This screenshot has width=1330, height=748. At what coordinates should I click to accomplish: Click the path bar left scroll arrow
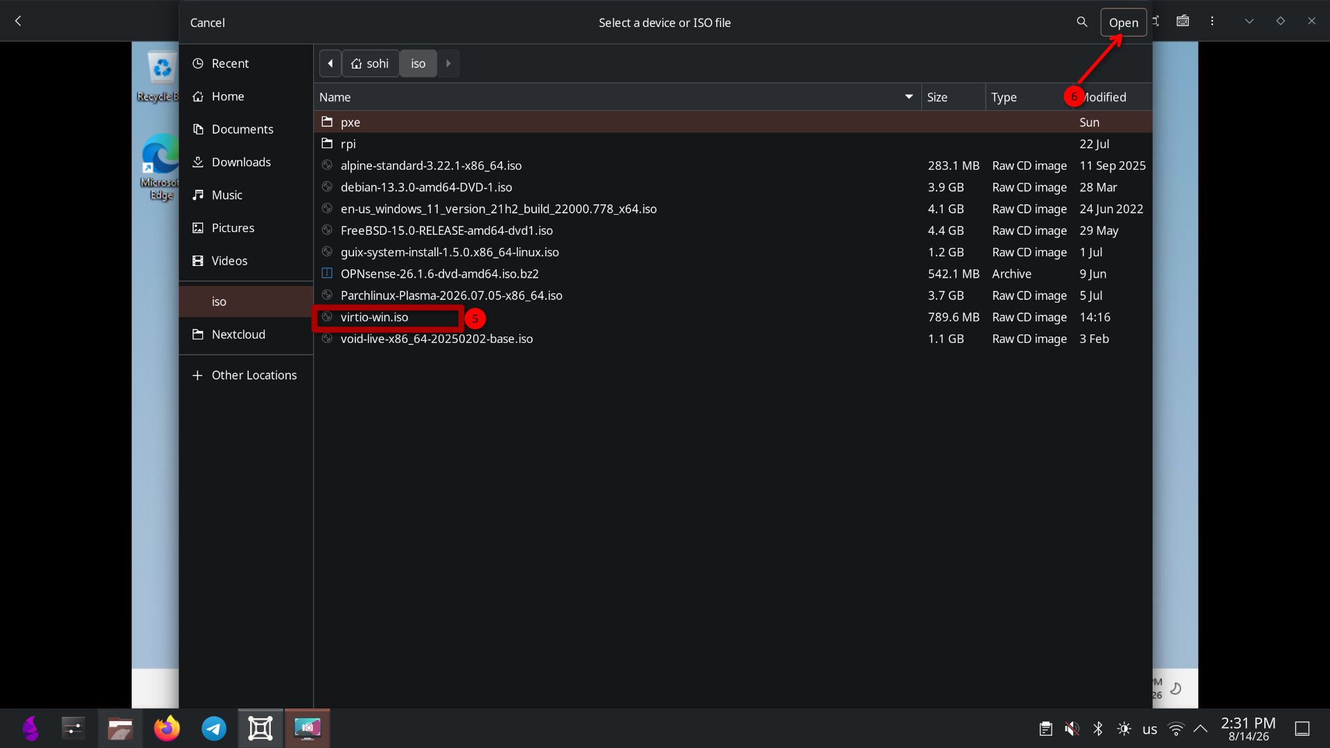pyautogui.click(x=330, y=64)
